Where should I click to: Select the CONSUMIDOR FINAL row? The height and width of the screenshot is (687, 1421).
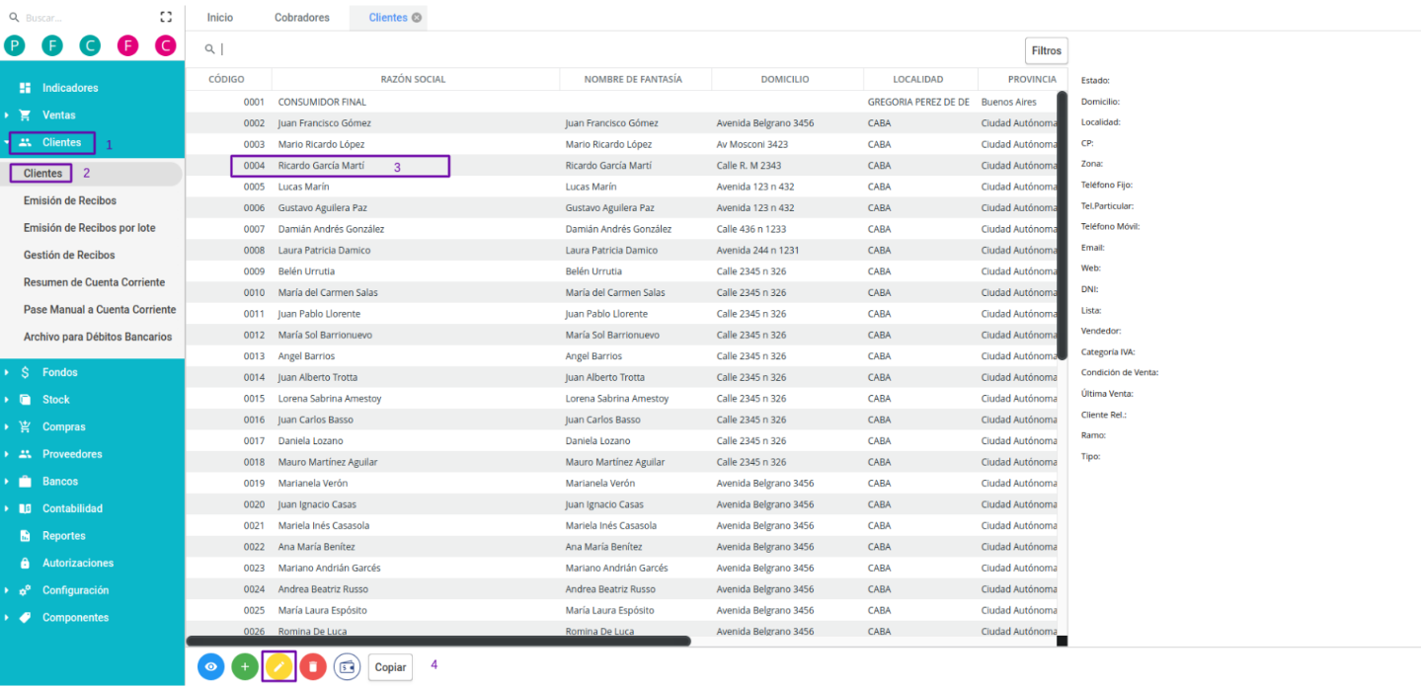[621, 102]
